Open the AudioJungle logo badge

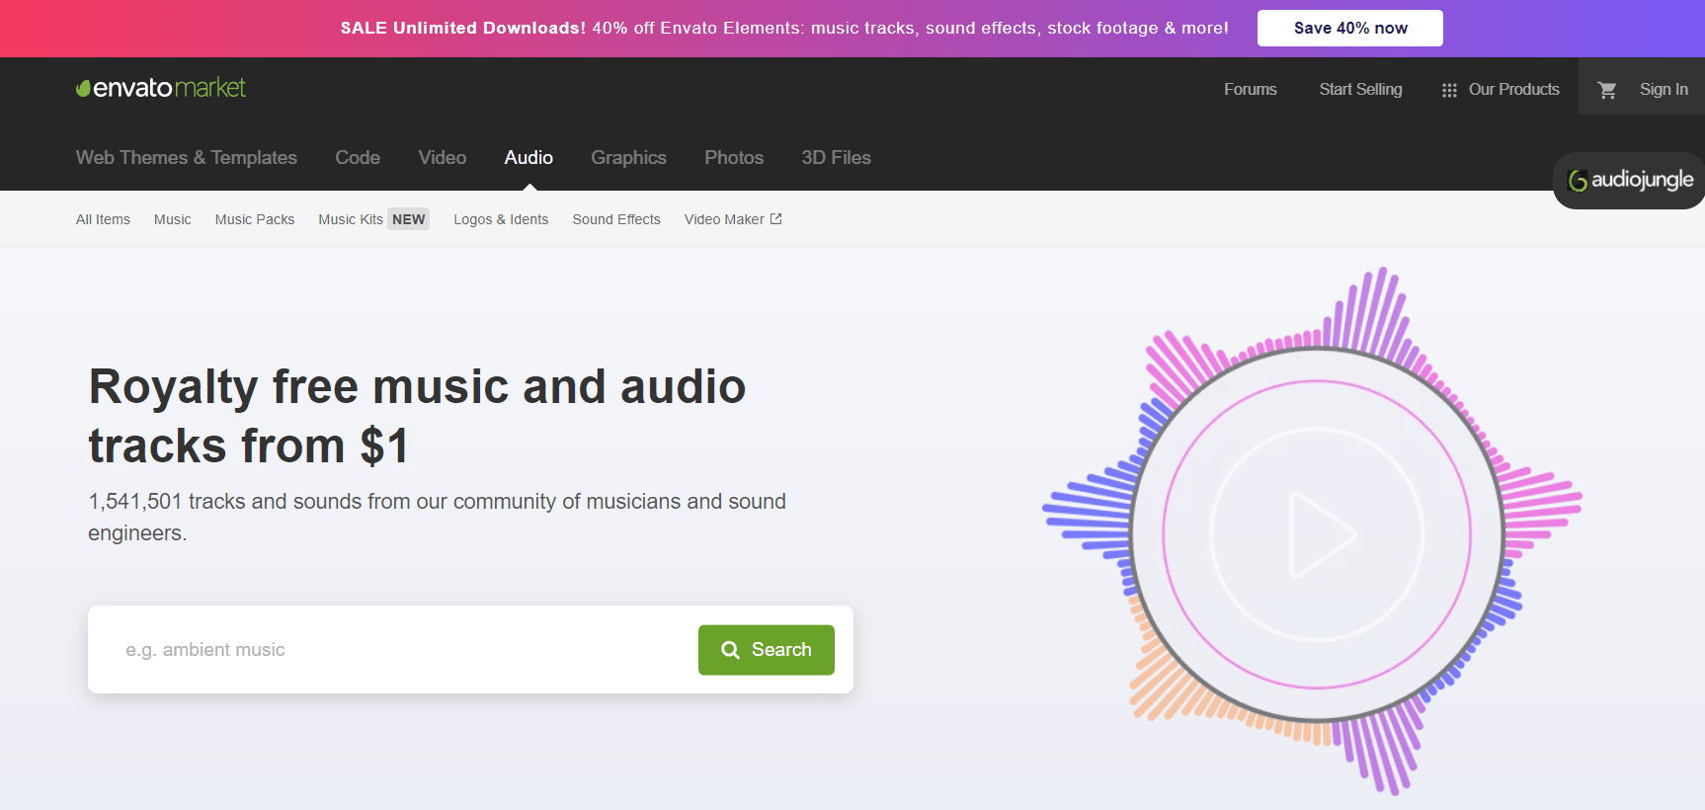tap(1630, 180)
